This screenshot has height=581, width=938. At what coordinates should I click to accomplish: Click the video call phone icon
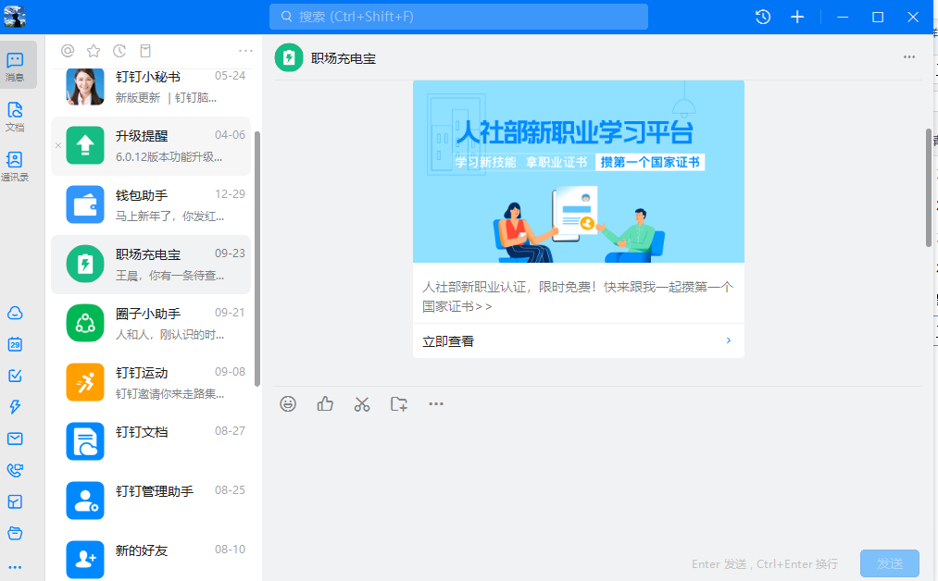point(15,470)
